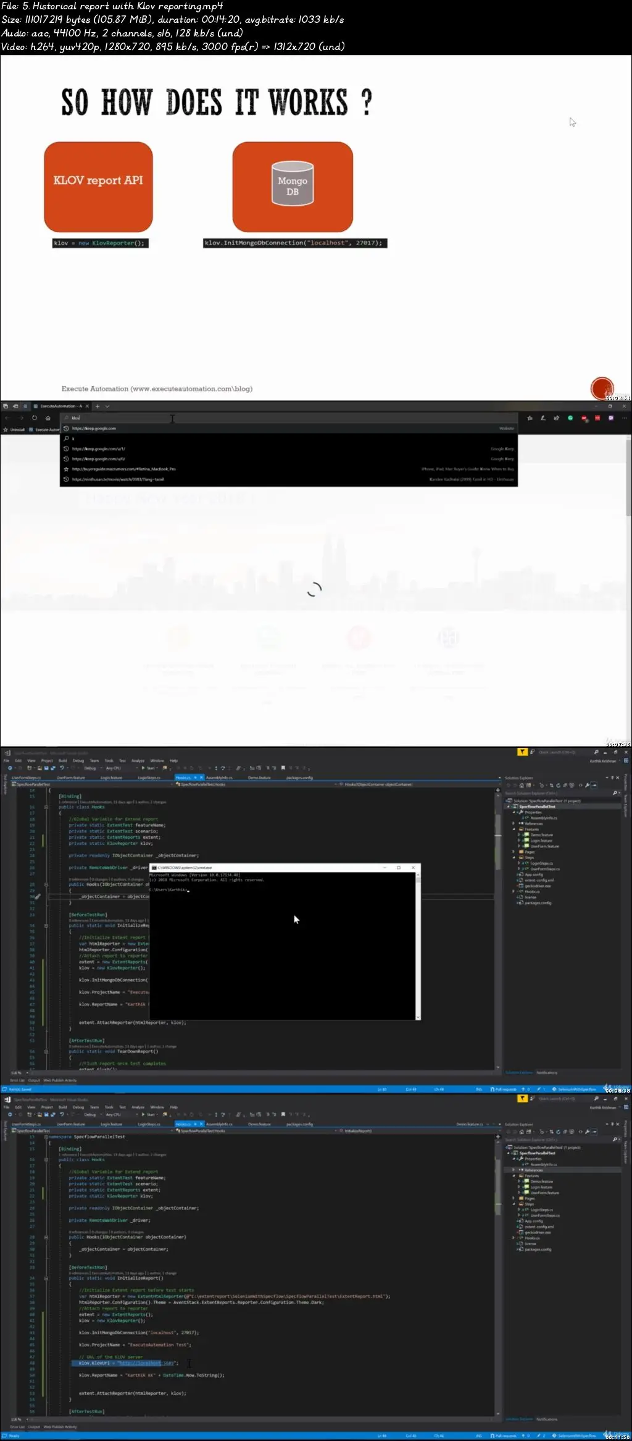Click Solution Explorer search box in KlovUrl Visual Studio
Viewport: 632px width, 1441px height.
[x=562, y=1139]
